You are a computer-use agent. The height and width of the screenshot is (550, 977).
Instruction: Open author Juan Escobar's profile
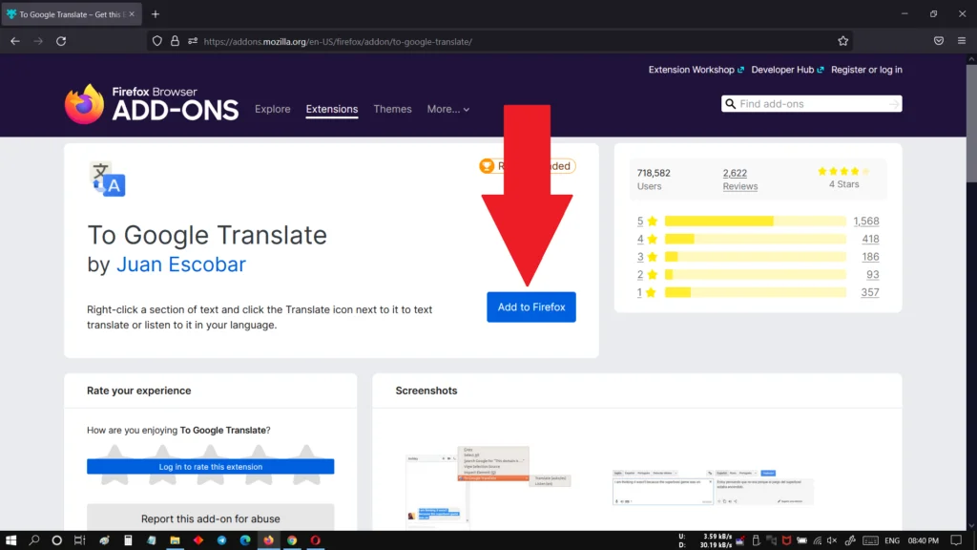(x=180, y=264)
